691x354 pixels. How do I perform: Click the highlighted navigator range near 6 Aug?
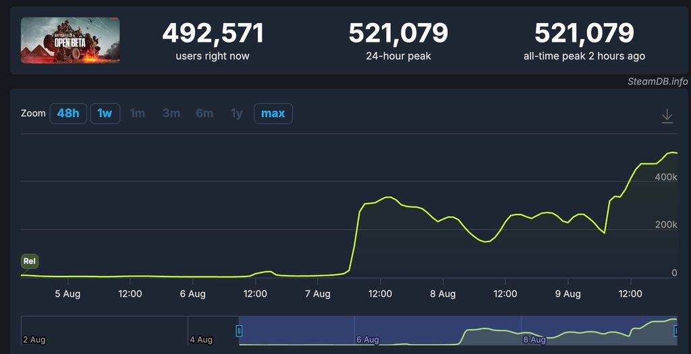(368, 330)
